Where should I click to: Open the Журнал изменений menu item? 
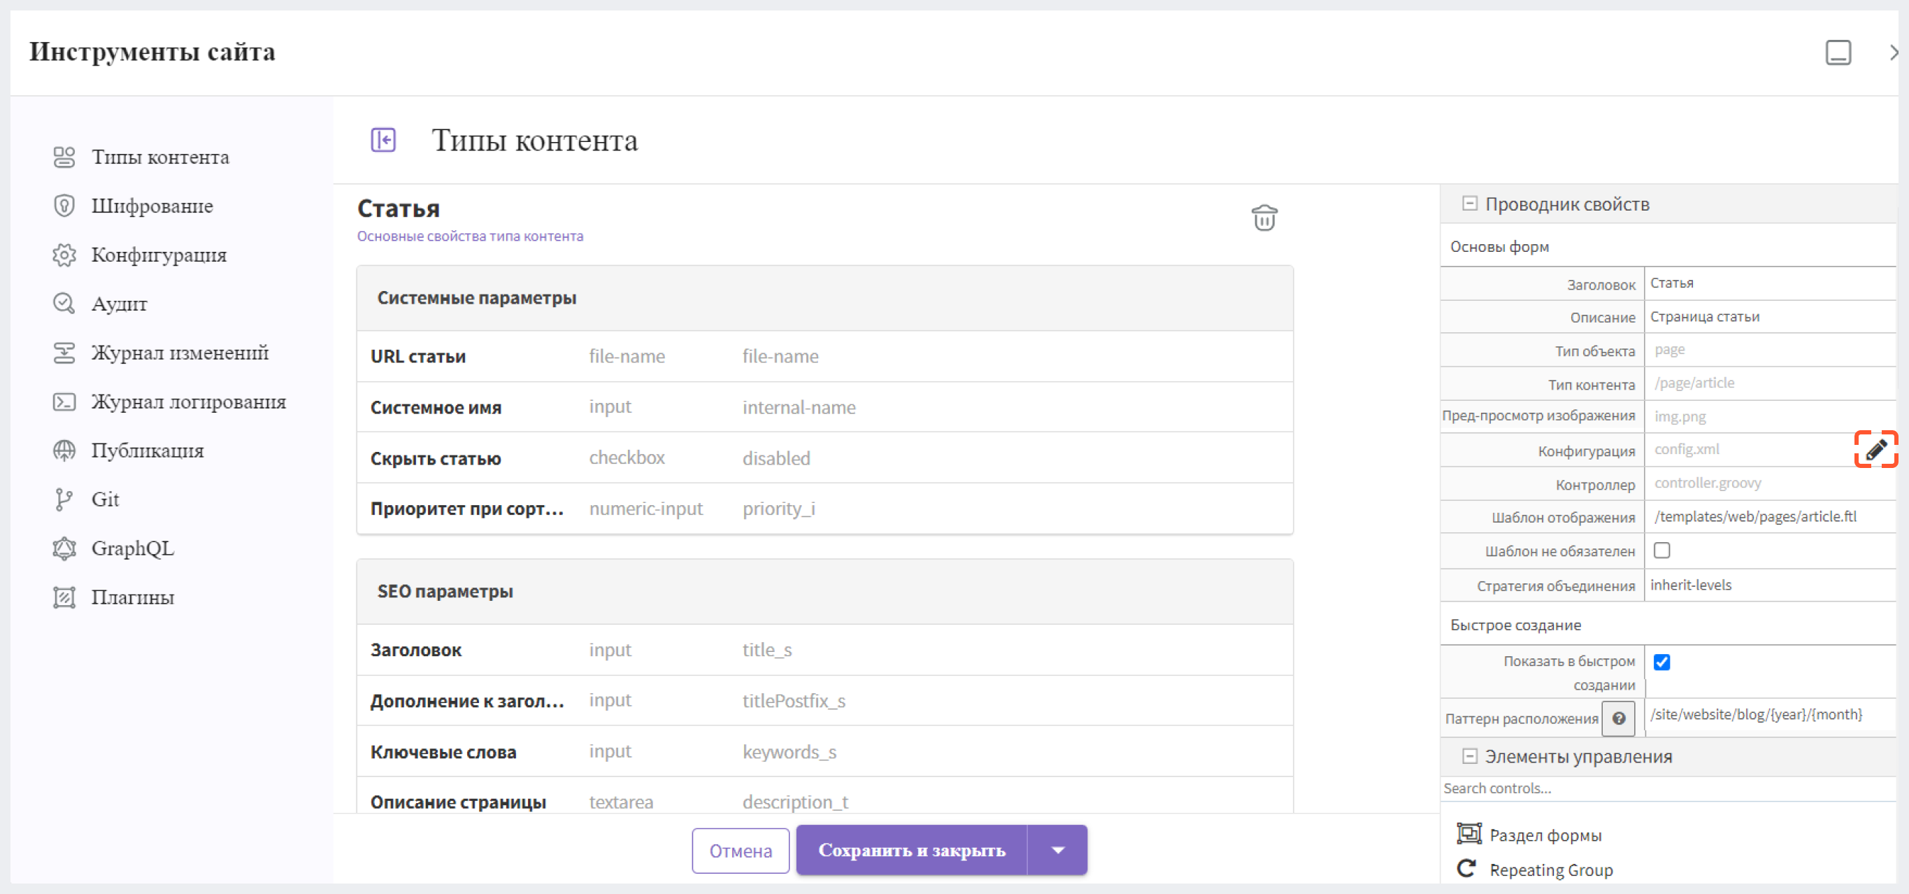179,352
